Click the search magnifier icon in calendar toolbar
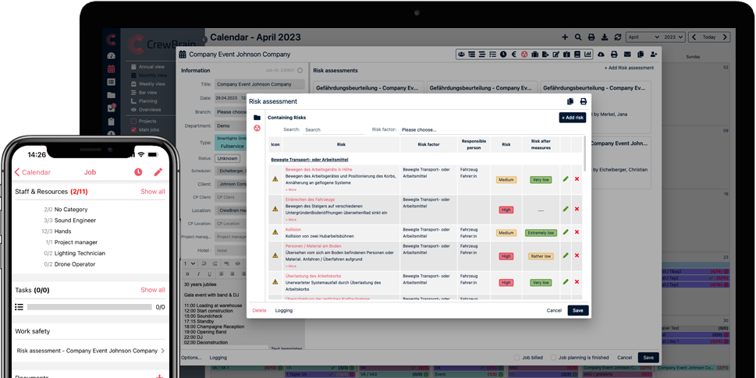 pyautogui.click(x=578, y=37)
